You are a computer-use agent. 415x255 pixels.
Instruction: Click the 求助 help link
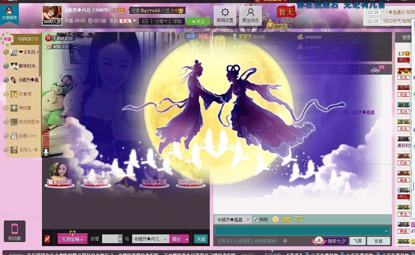click(x=177, y=21)
